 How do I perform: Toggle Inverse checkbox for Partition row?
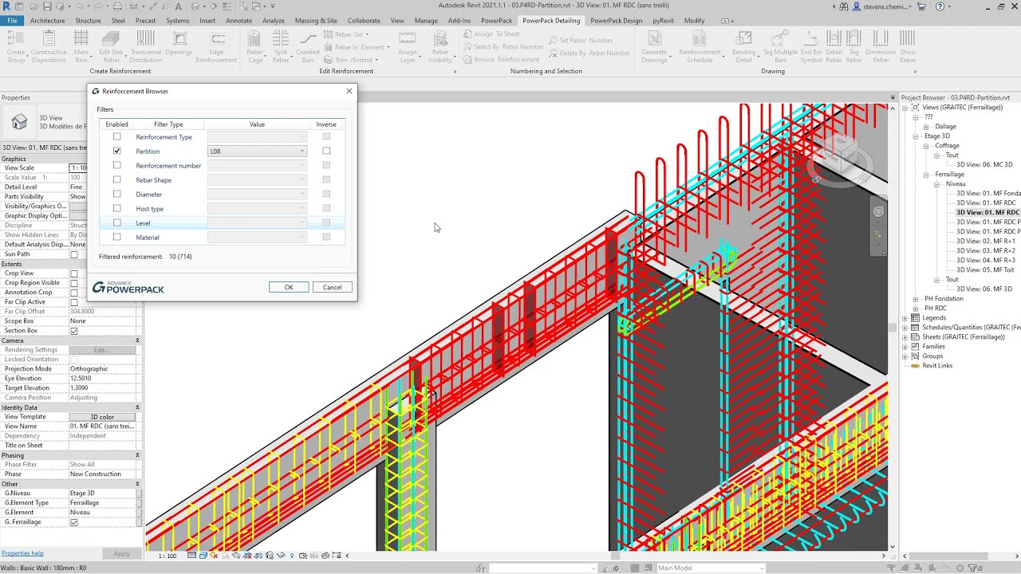(x=326, y=151)
